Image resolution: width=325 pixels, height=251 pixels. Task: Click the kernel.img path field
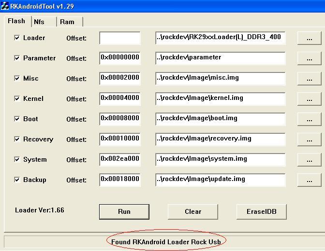(x=221, y=99)
